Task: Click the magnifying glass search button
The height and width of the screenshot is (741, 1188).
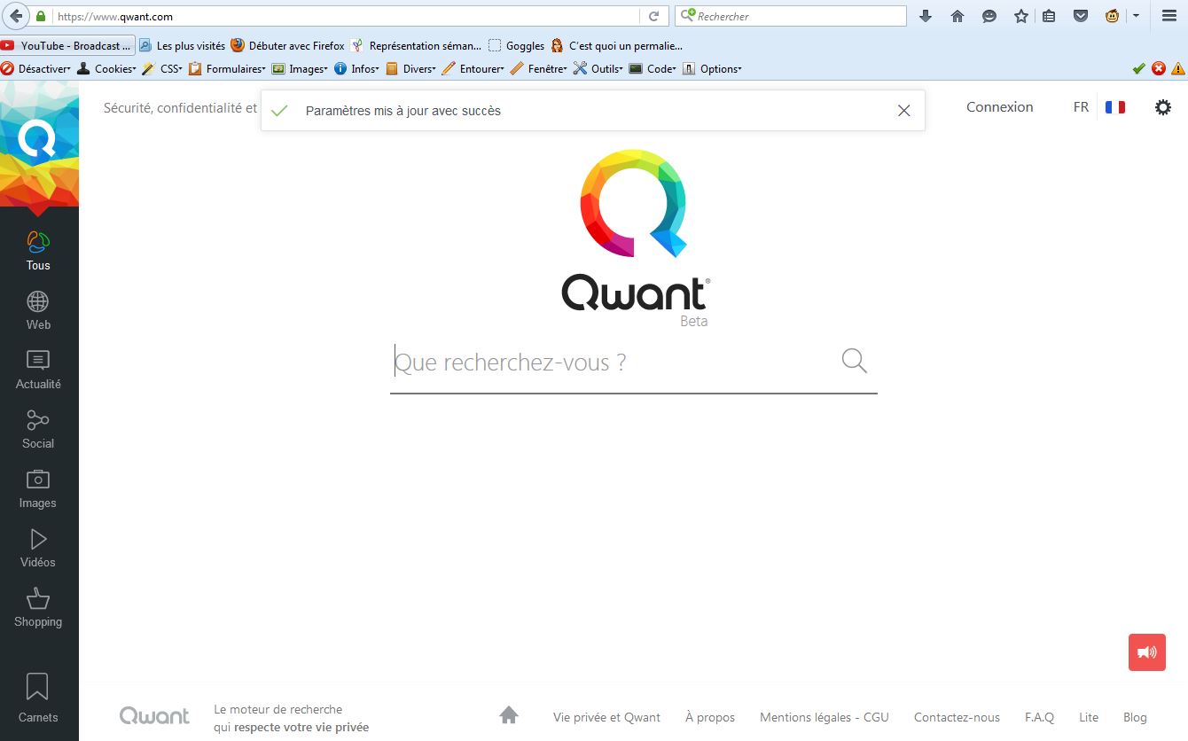Action: click(x=855, y=361)
